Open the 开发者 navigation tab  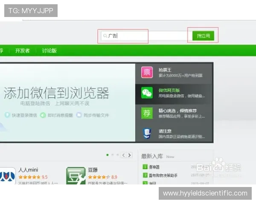coord(23,51)
